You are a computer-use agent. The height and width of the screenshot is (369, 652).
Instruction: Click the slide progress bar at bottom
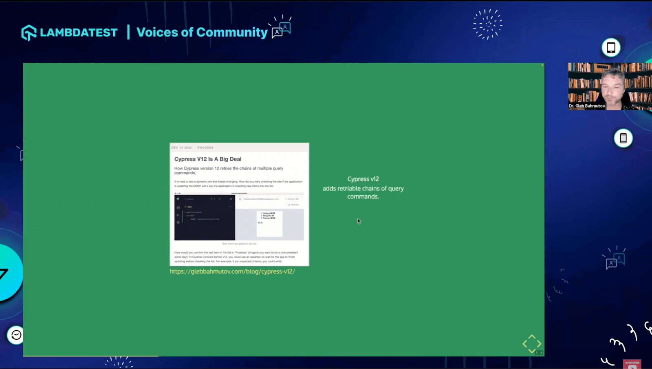[x=90, y=356]
